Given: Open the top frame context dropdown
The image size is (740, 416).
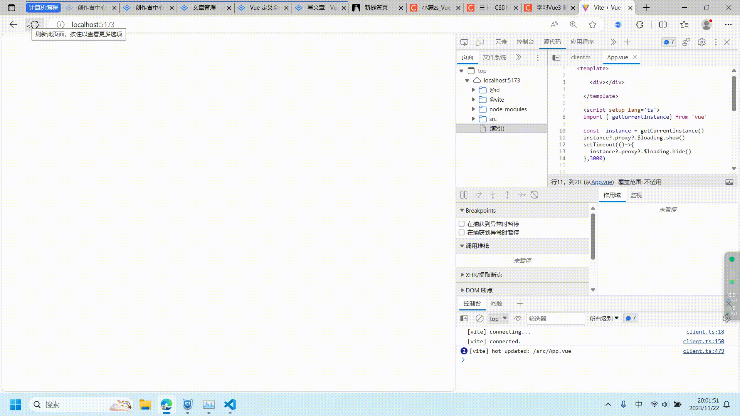Looking at the screenshot, I should [498, 319].
